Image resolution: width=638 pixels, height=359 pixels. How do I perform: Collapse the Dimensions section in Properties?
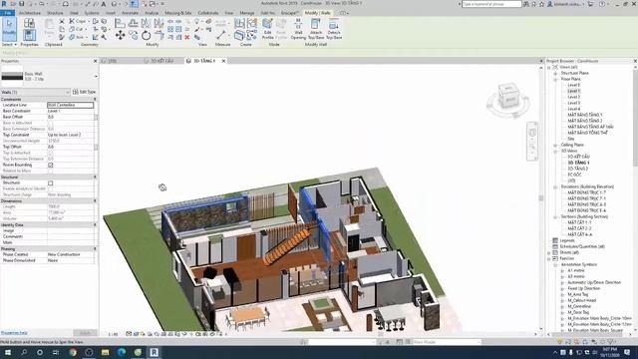pyautogui.click(x=96, y=201)
